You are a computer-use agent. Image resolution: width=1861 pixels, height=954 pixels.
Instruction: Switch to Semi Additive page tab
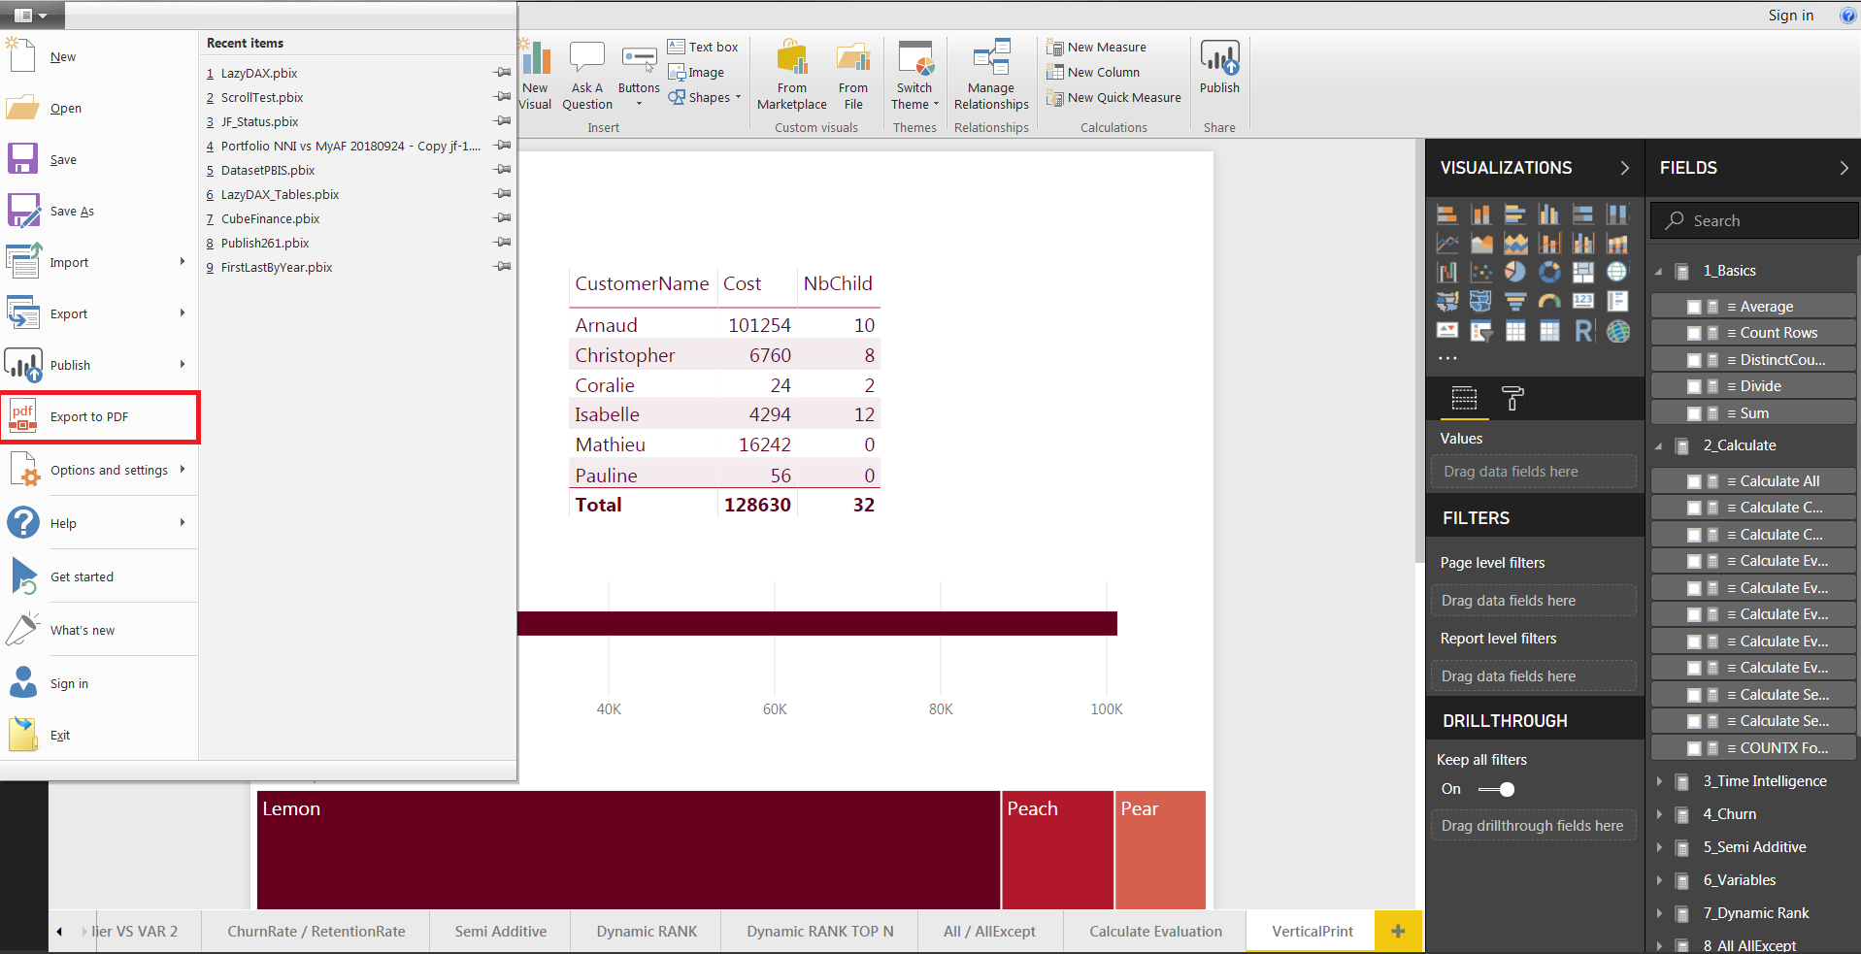[500, 932]
